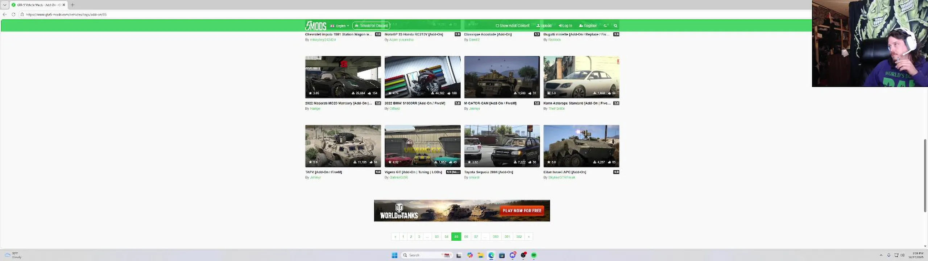Select the GTA 5 Vehicle Mods tab

tap(38, 5)
